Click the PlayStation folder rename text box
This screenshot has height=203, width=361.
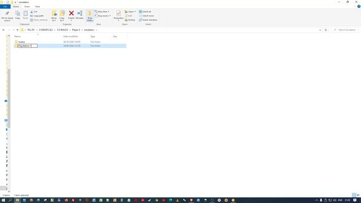[28, 46]
